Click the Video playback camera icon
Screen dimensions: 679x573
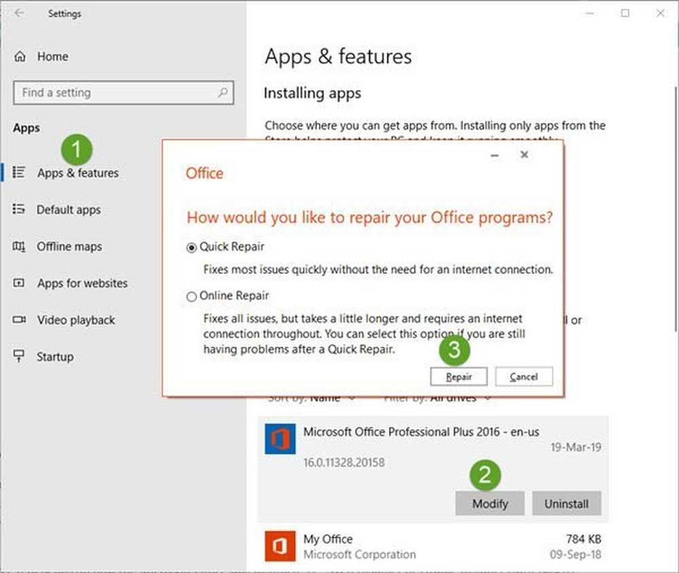(19, 319)
